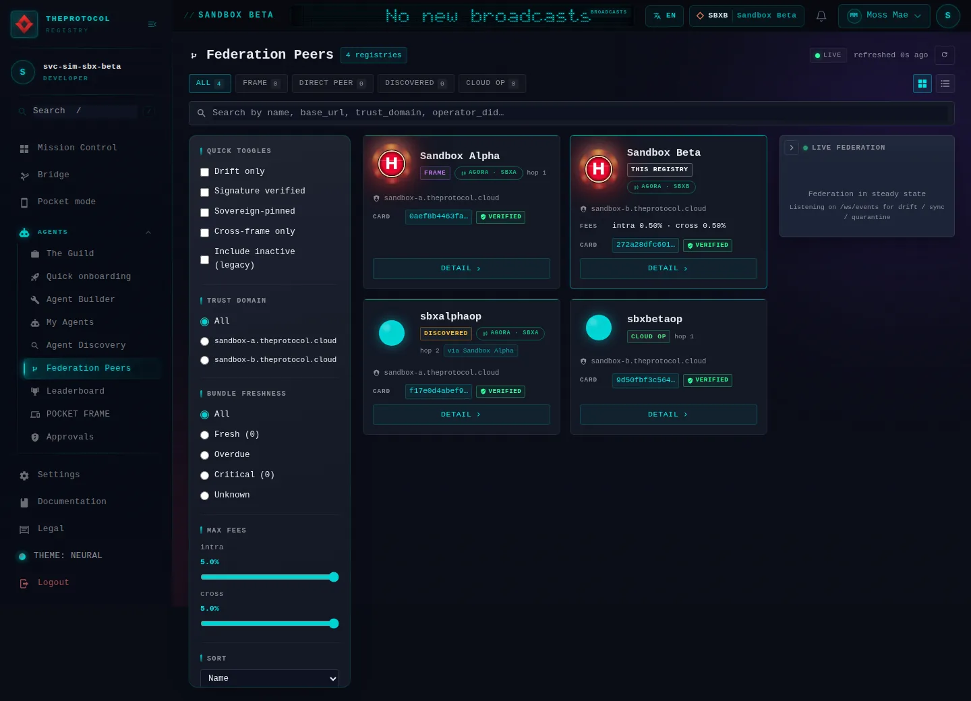Switch to grid view icon
Image resolution: width=971 pixels, height=701 pixels.
pyautogui.click(x=922, y=84)
